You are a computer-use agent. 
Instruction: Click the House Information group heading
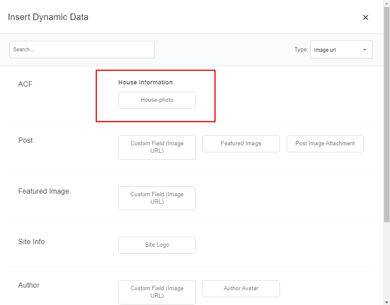pos(145,82)
